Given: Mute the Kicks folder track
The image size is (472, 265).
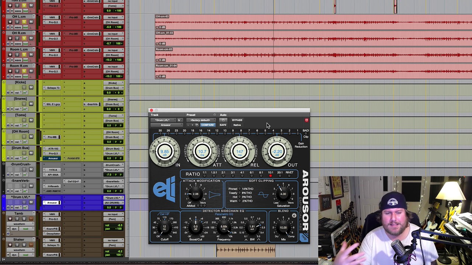Looking at the screenshot, I should pyautogui.click(x=31, y=88).
